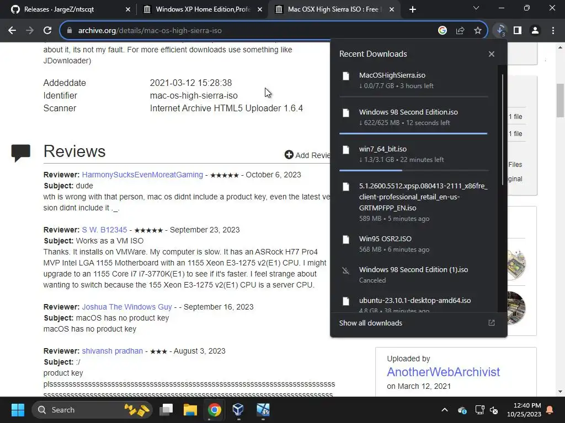
Task: Open VirtualBox from taskbar
Action: tap(238, 410)
